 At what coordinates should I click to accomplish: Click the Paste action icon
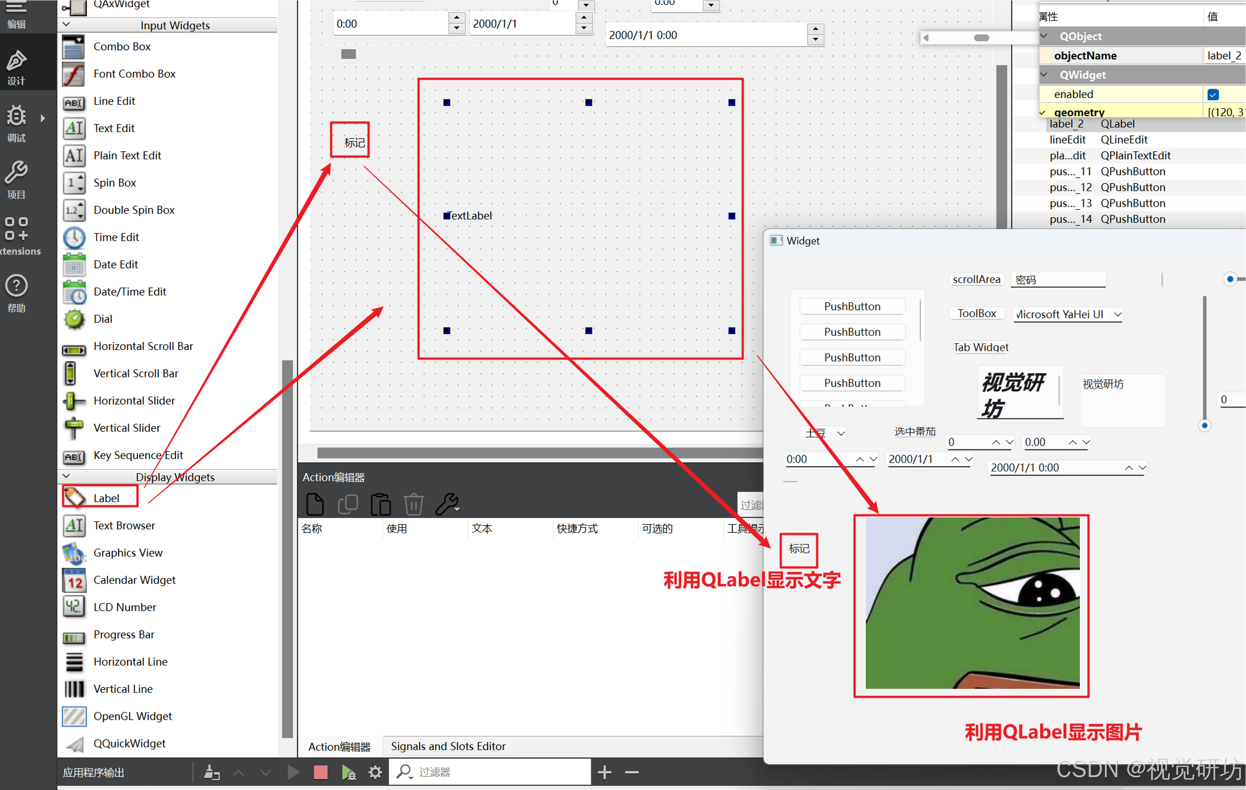[381, 504]
